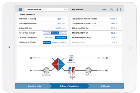Select the Condair ME humidifier icon

71,58
